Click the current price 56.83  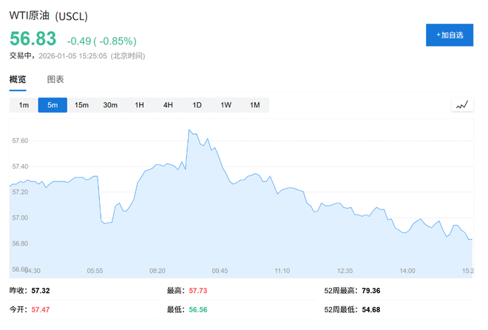33,39
